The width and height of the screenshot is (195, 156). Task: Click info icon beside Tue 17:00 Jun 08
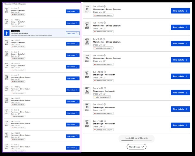coord(19,98)
